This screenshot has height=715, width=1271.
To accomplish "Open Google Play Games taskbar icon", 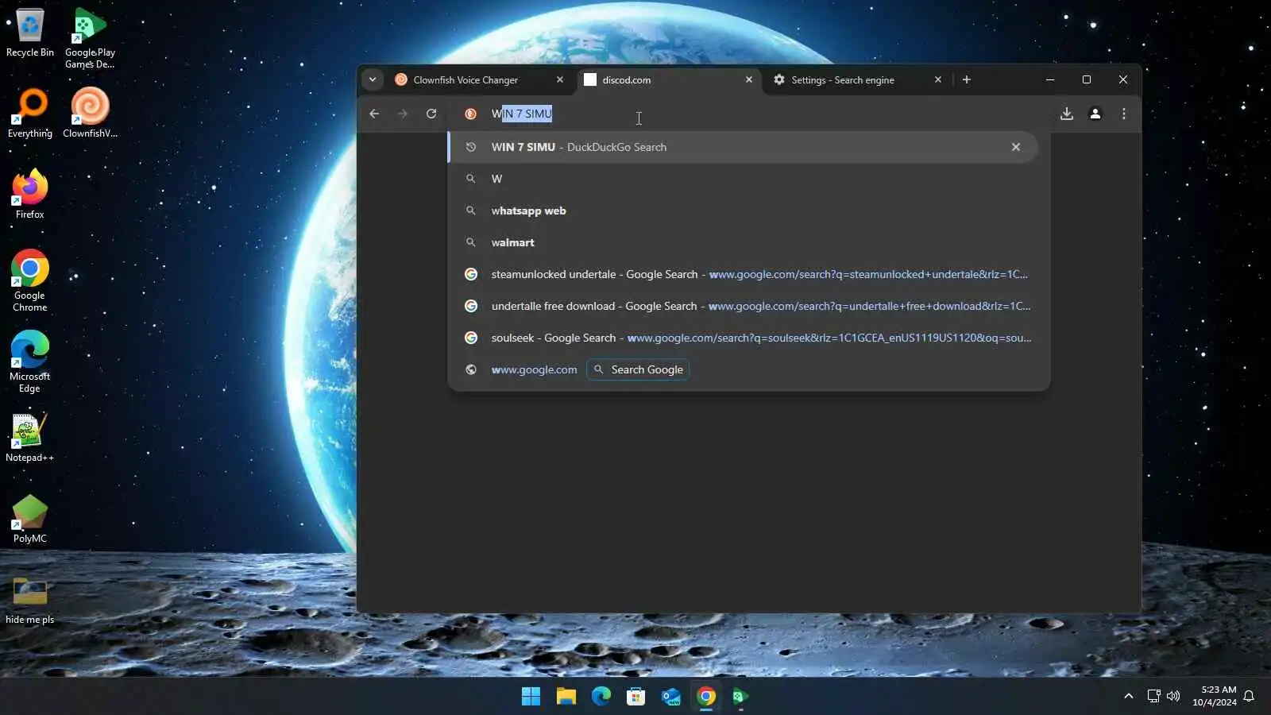I will [740, 697].
